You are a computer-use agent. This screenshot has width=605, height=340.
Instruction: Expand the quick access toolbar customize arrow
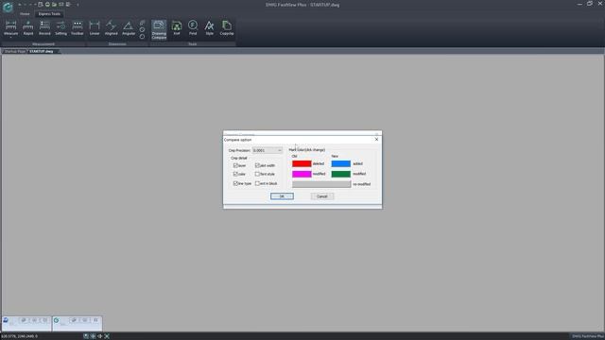click(x=78, y=5)
